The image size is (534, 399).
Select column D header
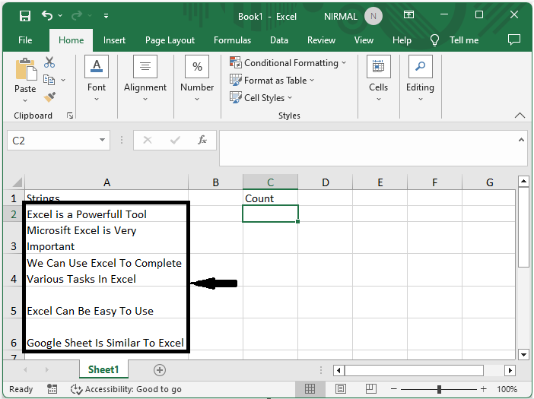326,182
